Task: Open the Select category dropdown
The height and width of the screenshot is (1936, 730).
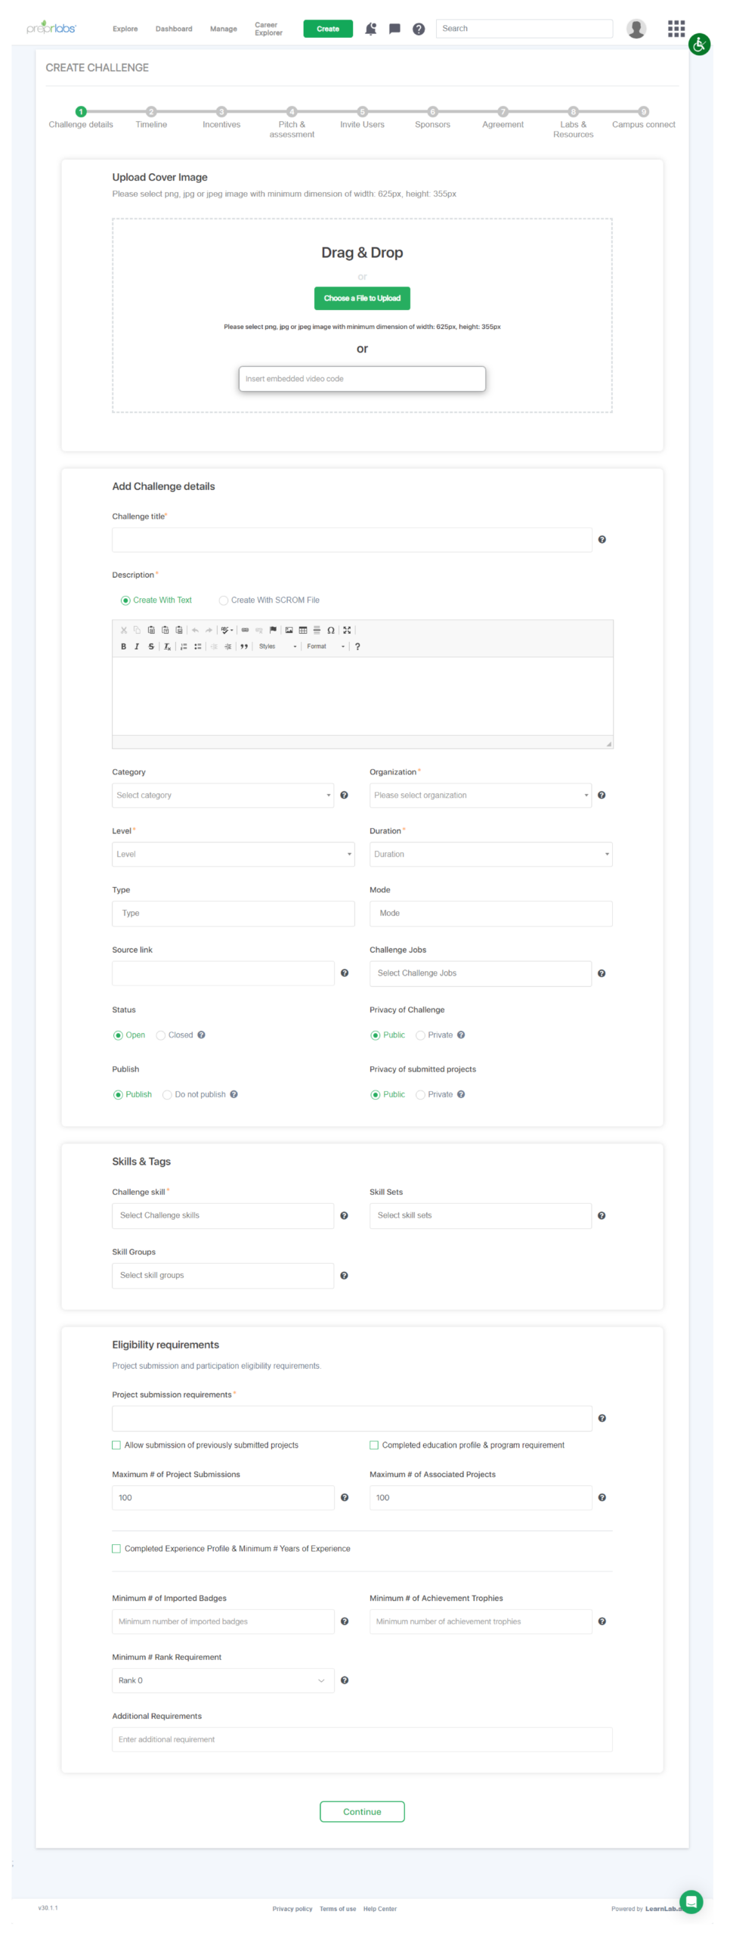Action: [x=223, y=796]
